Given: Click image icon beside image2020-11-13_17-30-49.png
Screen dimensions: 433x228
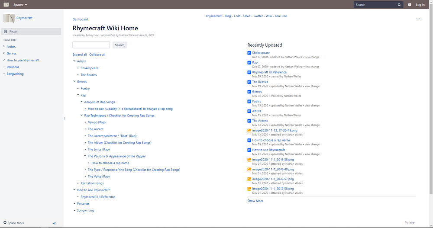Looking at the screenshot, I should pyautogui.click(x=249, y=131).
